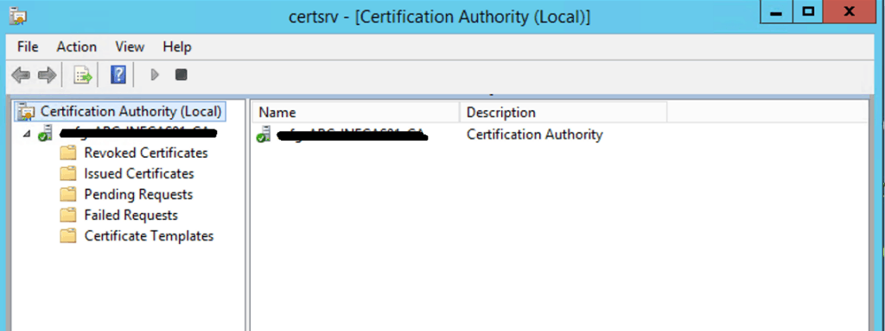
Task: Open the Help menu
Action: (x=177, y=47)
